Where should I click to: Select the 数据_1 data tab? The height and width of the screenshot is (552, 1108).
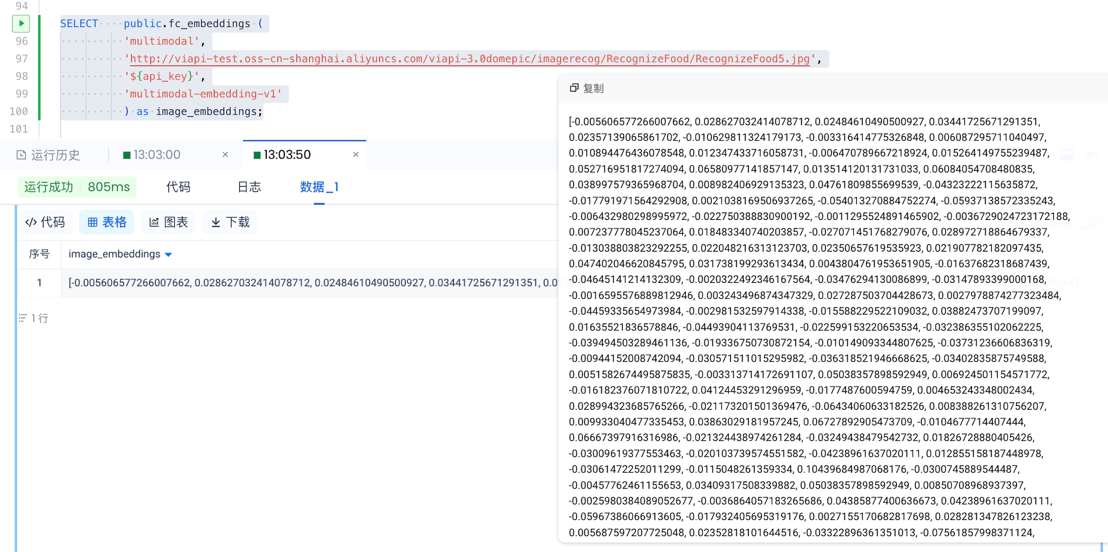tap(319, 187)
